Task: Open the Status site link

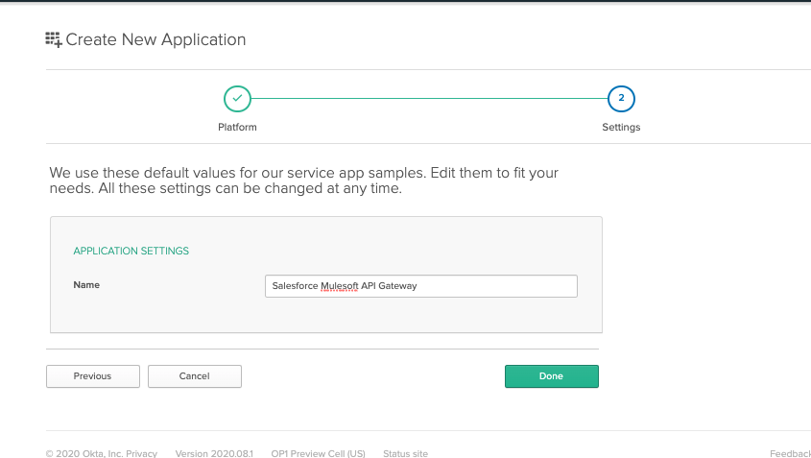Action: (405, 453)
